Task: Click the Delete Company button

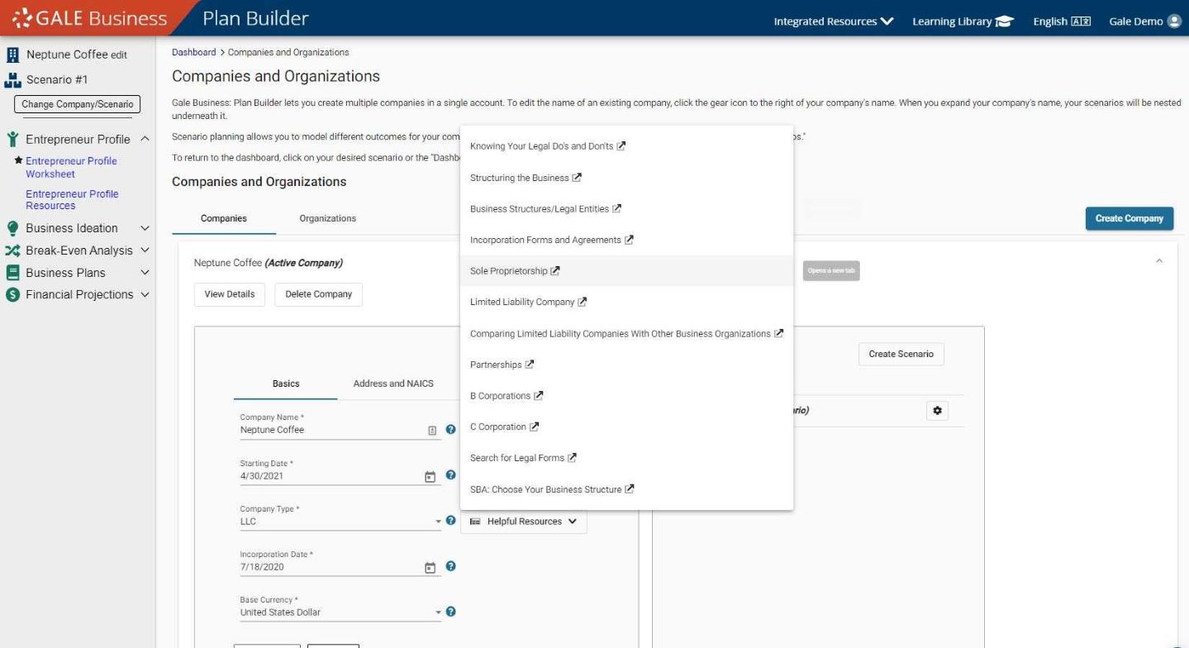Action: pyautogui.click(x=318, y=294)
